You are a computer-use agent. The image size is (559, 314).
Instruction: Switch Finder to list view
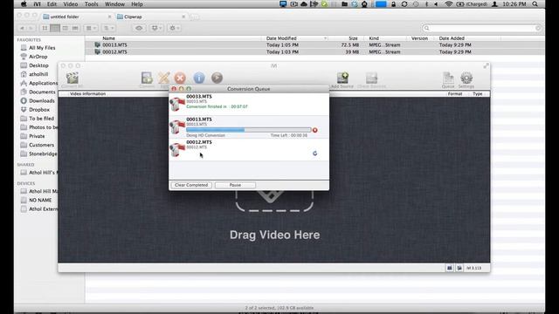55,28
